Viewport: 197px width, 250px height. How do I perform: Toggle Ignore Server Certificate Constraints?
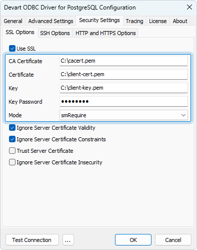[x=12, y=139]
